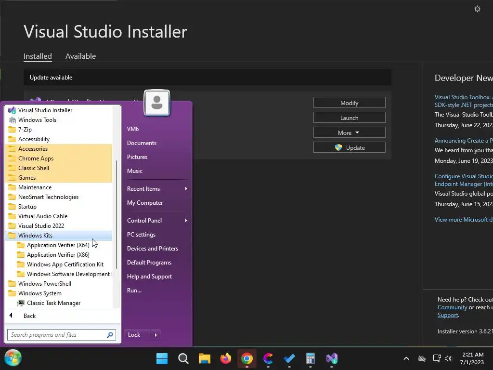Select the Installed tab
The width and height of the screenshot is (493, 370).
(38, 56)
